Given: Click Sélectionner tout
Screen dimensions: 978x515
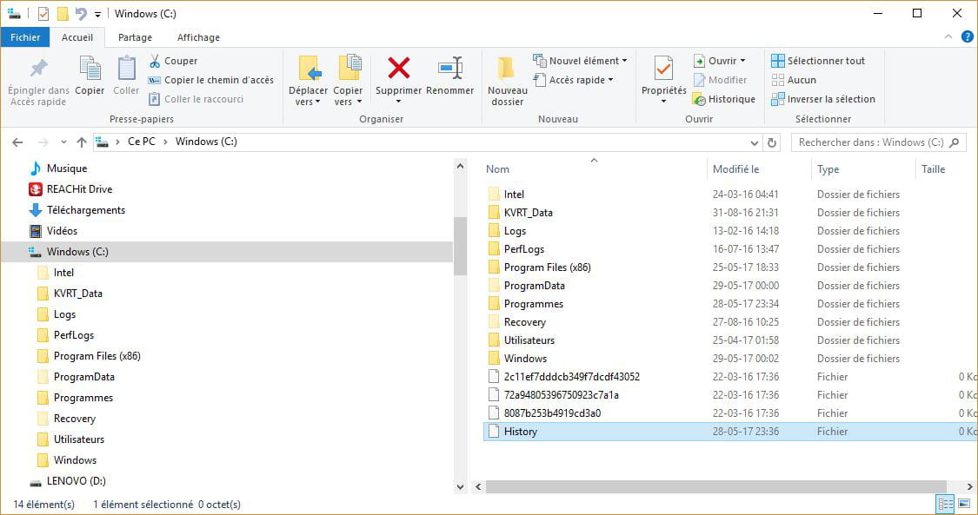Looking at the screenshot, I should tap(818, 61).
